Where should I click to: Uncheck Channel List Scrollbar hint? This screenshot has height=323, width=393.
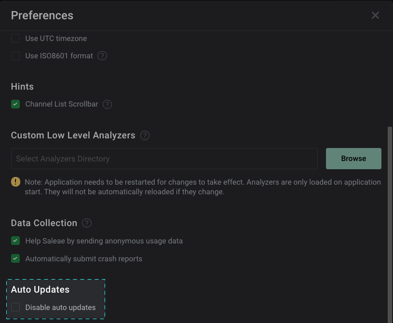[x=15, y=104]
